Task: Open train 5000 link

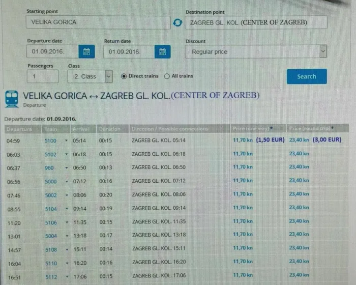Action: pyautogui.click(x=51, y=181)
